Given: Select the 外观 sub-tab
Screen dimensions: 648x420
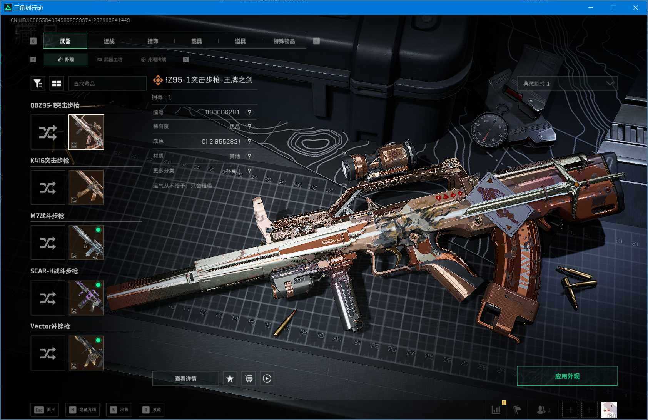Looking at the screenshot, I should click(x=66, y=59).
